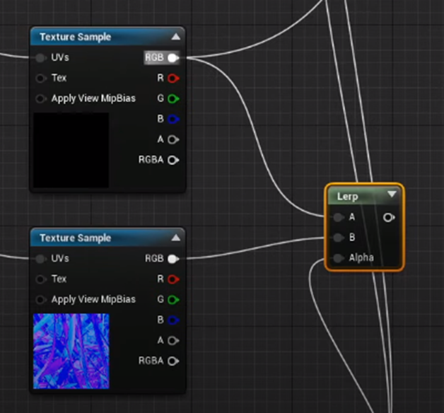Select the black texture preview thumbnail
Image resolution: width=444 pixels, height=413 pixels.
(x=71, y=150)
